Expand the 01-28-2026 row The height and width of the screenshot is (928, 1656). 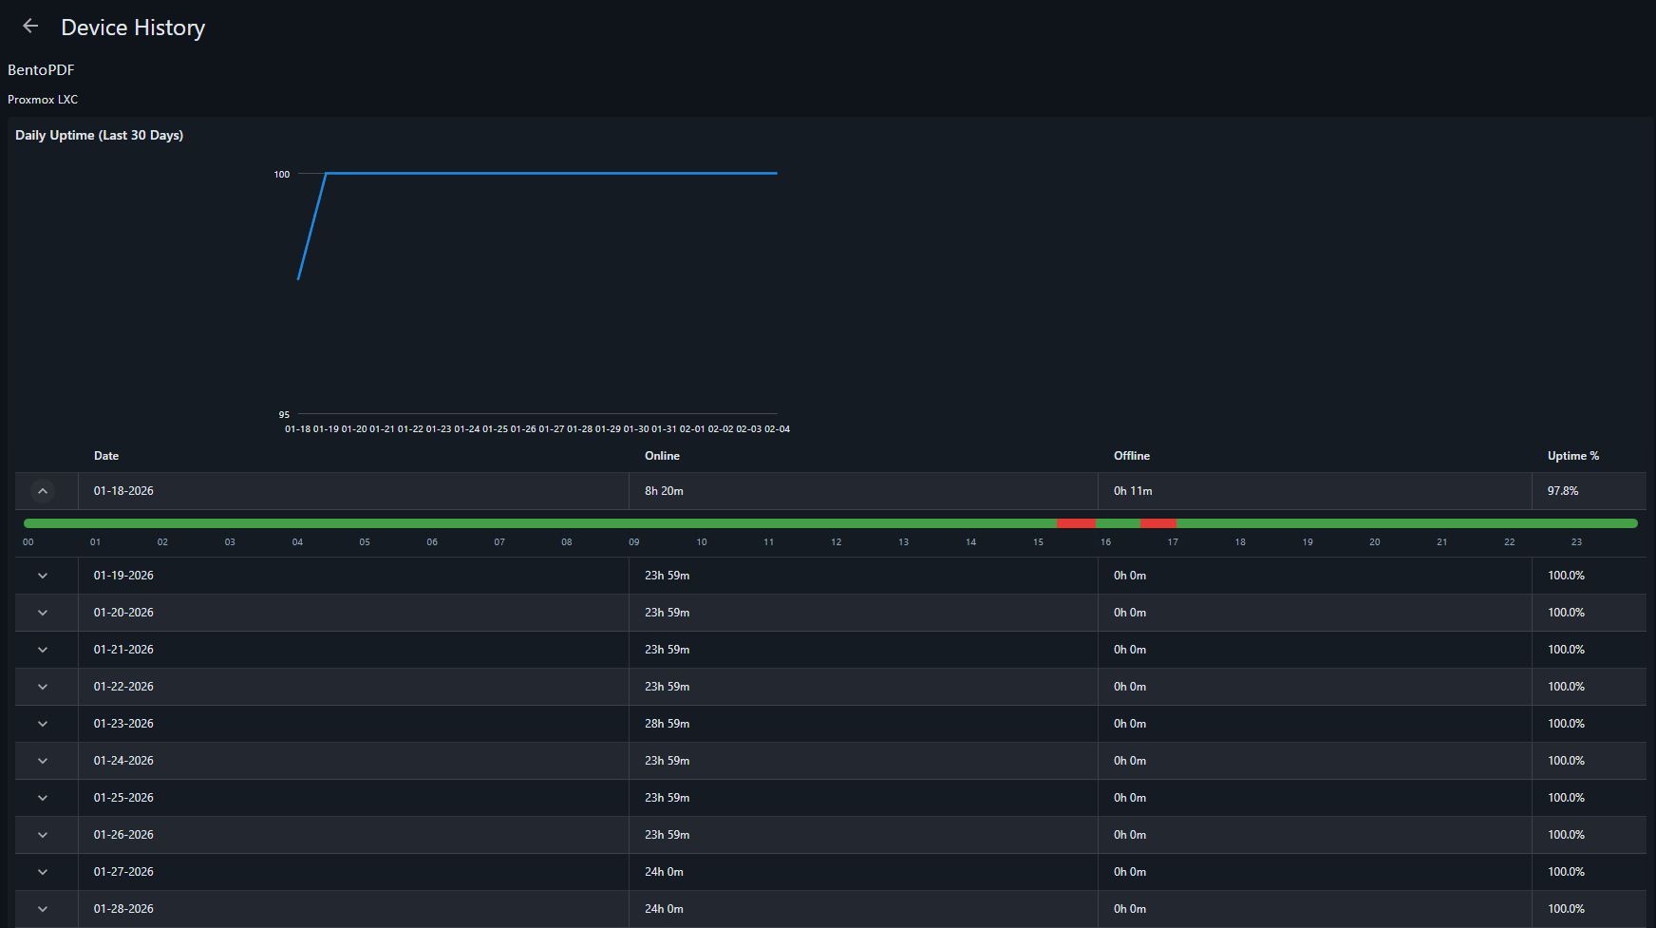(x=43, y=909)
